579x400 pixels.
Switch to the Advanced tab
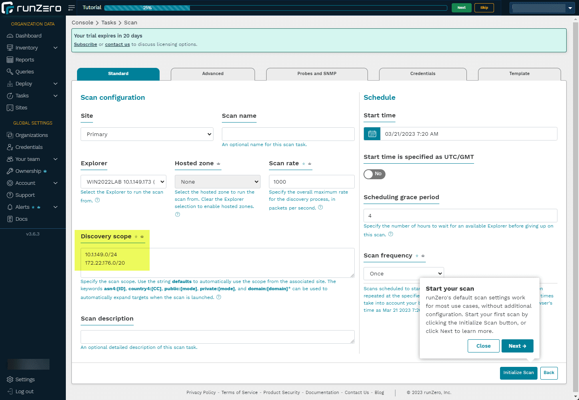click(x=213, y=74)
